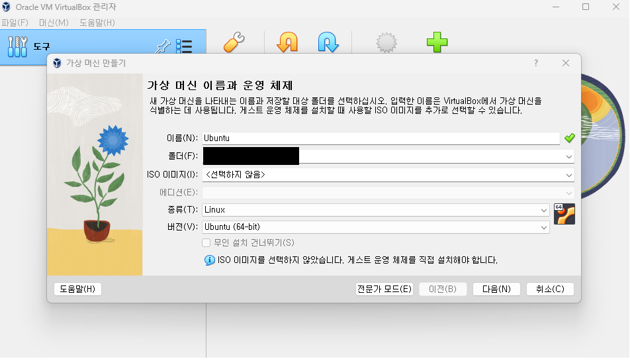Click the orange Import appliance arrow icon
Viewport: 630px width, 361px height.
[x=287, y=42]
